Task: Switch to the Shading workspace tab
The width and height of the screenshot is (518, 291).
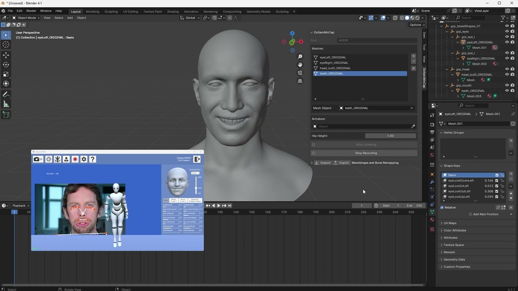Action: pos(173,11)
